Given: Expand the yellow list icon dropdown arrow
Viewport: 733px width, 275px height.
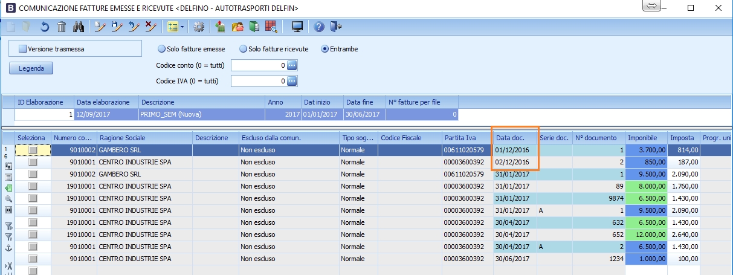Looking at the screenshot, I should coord(182,27).
